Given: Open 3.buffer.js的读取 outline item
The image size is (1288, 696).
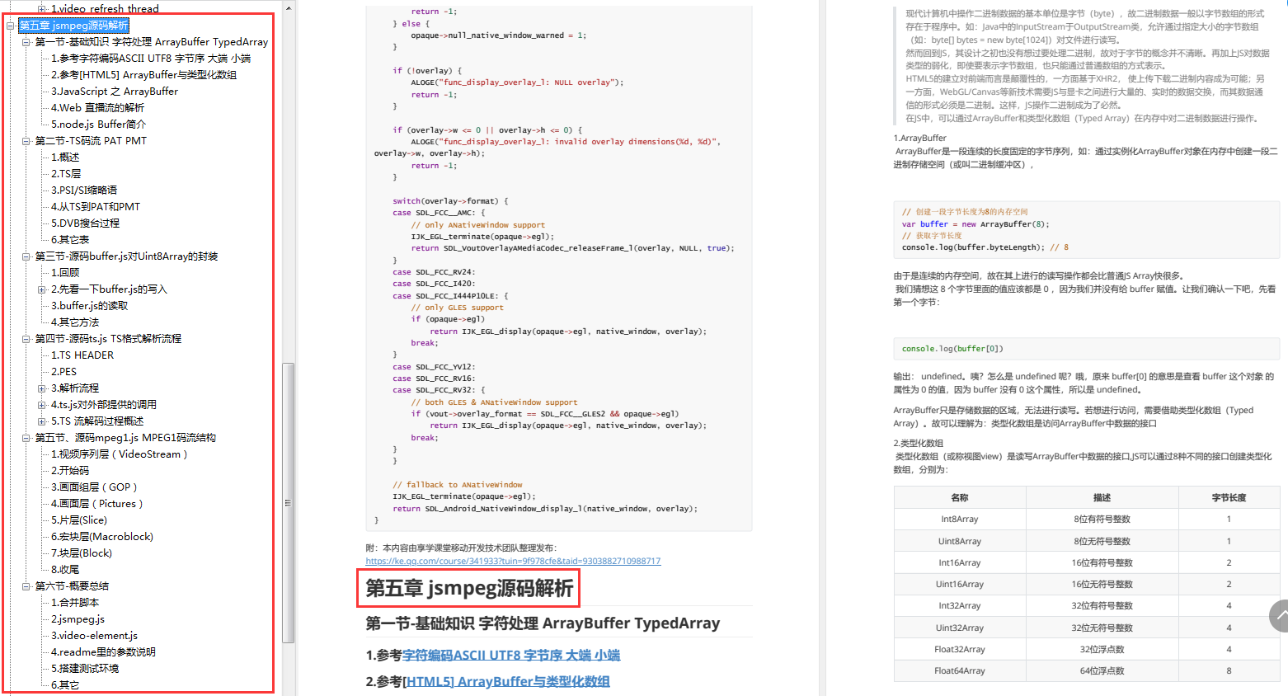Looking at the screenshot, I should point(90,306).
